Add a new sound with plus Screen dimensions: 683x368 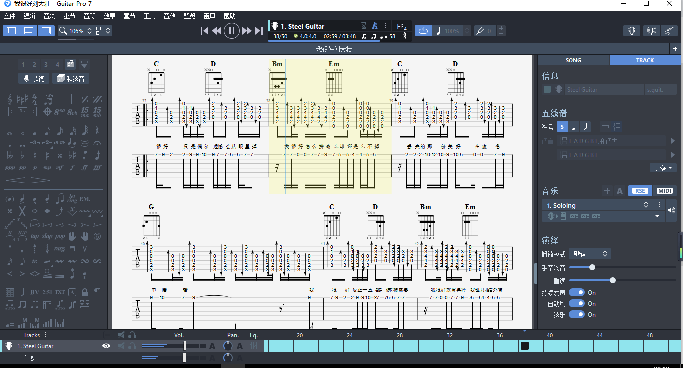[x=607, y=191]
